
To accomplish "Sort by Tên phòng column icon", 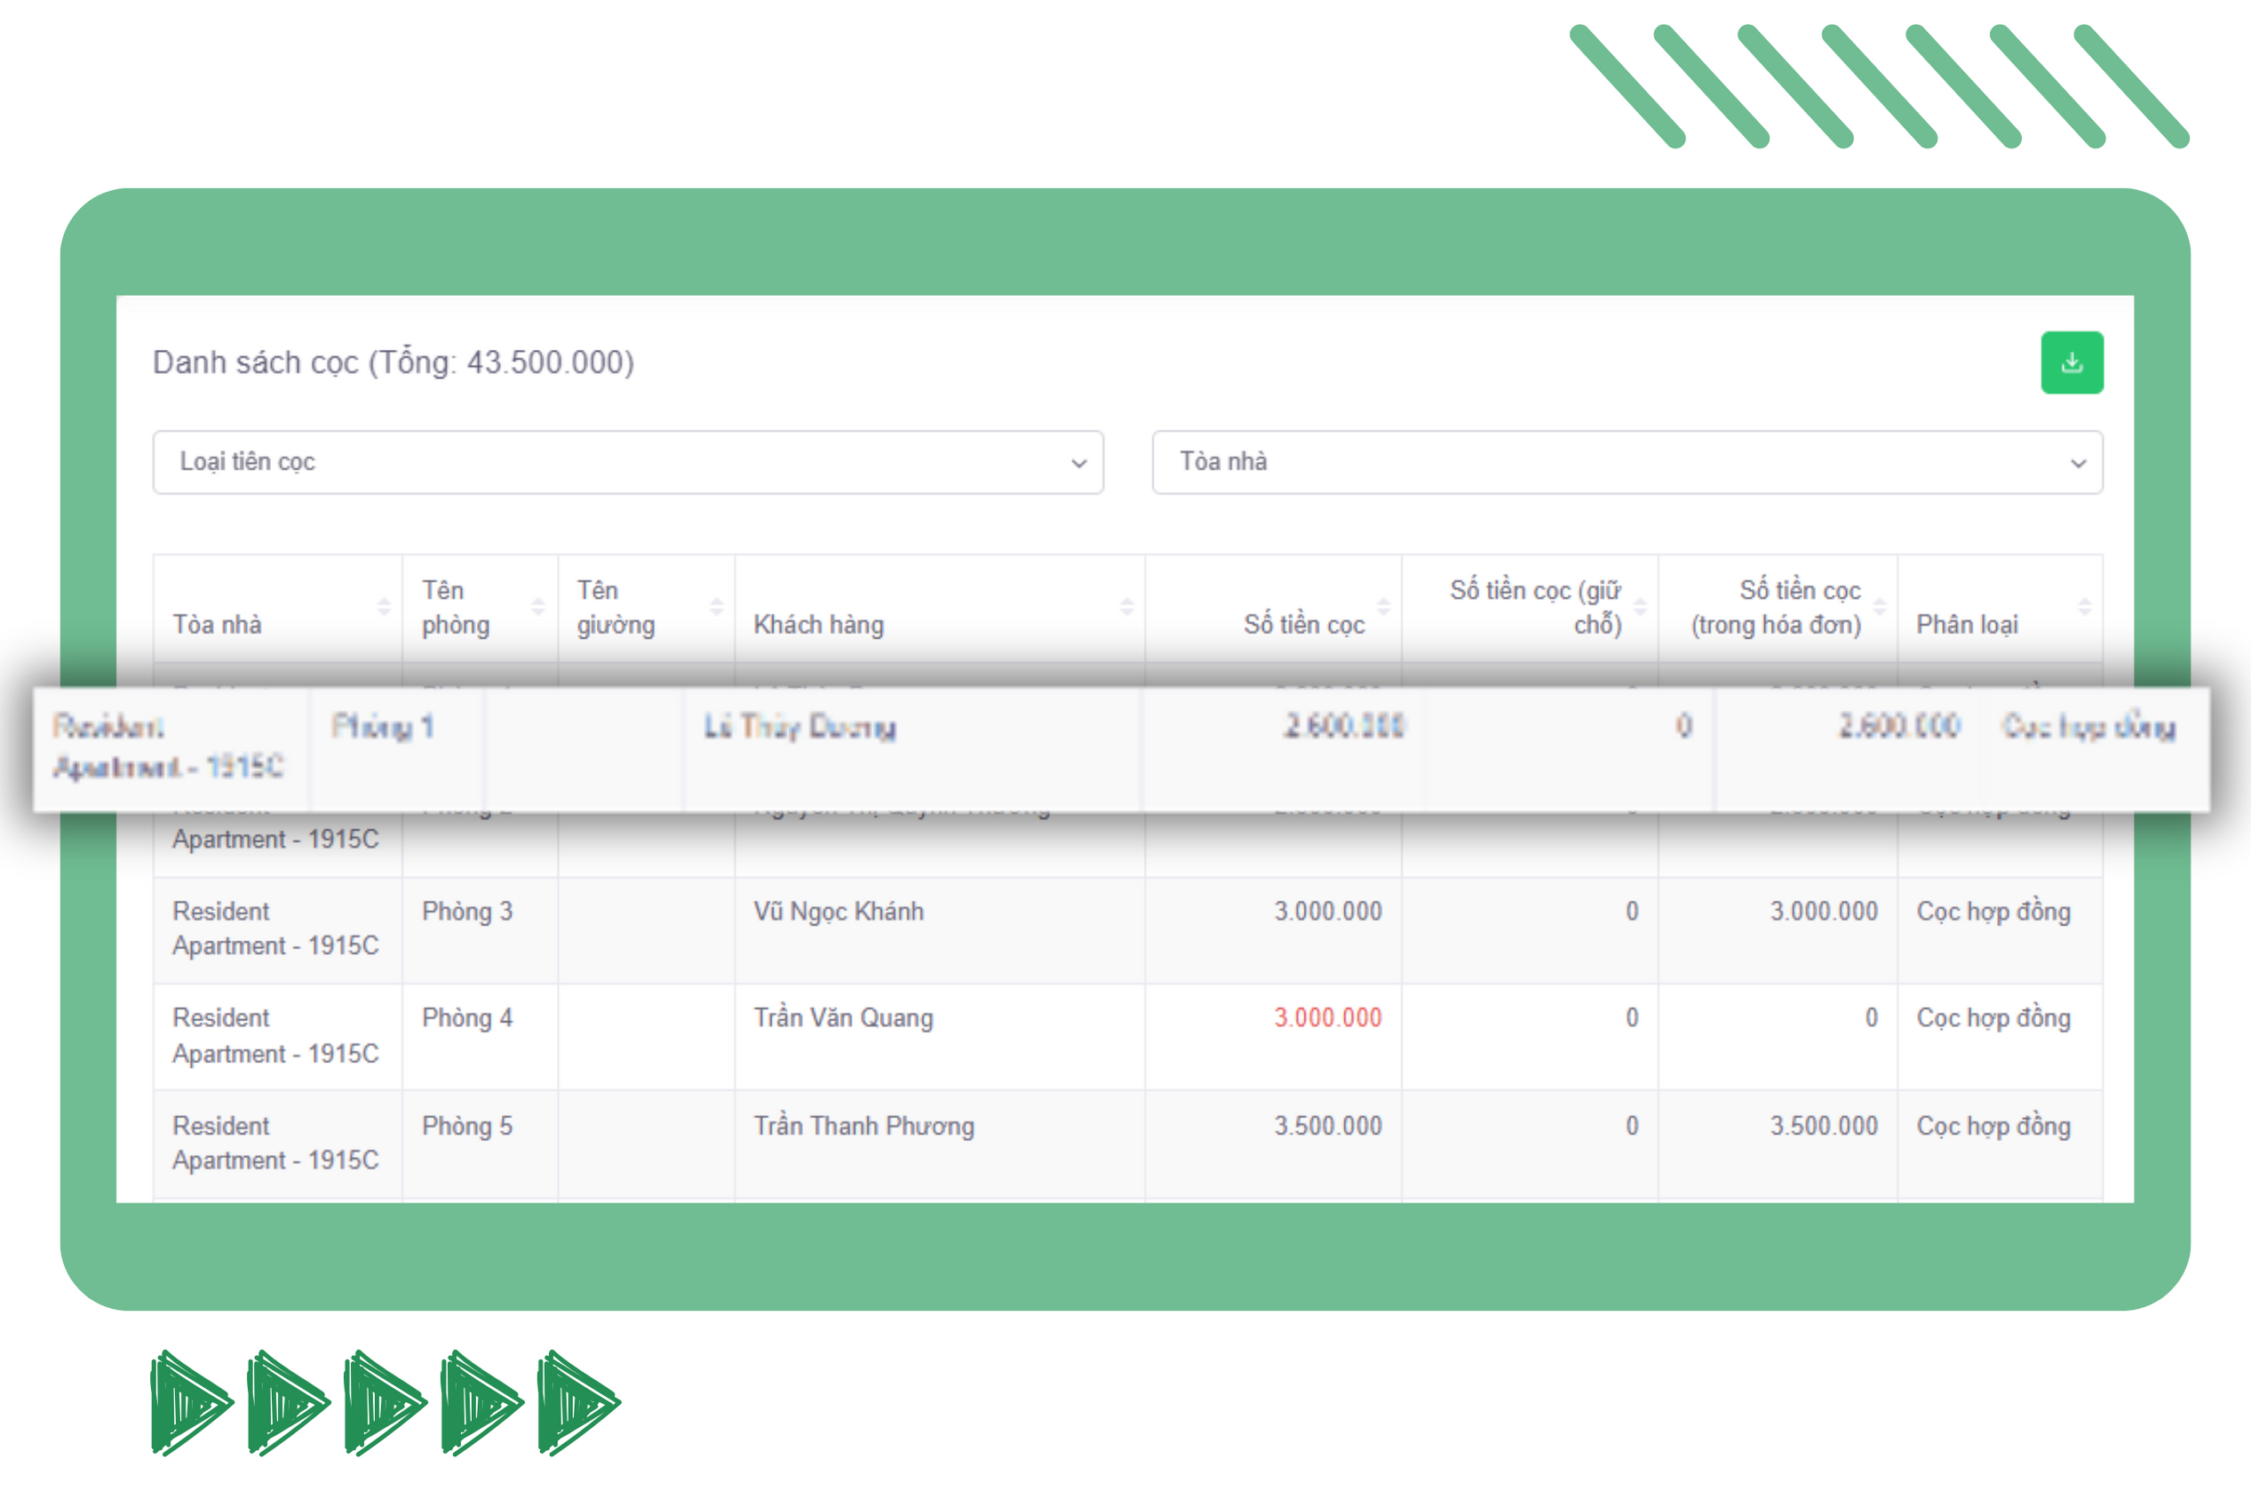I will pos(539,606).
